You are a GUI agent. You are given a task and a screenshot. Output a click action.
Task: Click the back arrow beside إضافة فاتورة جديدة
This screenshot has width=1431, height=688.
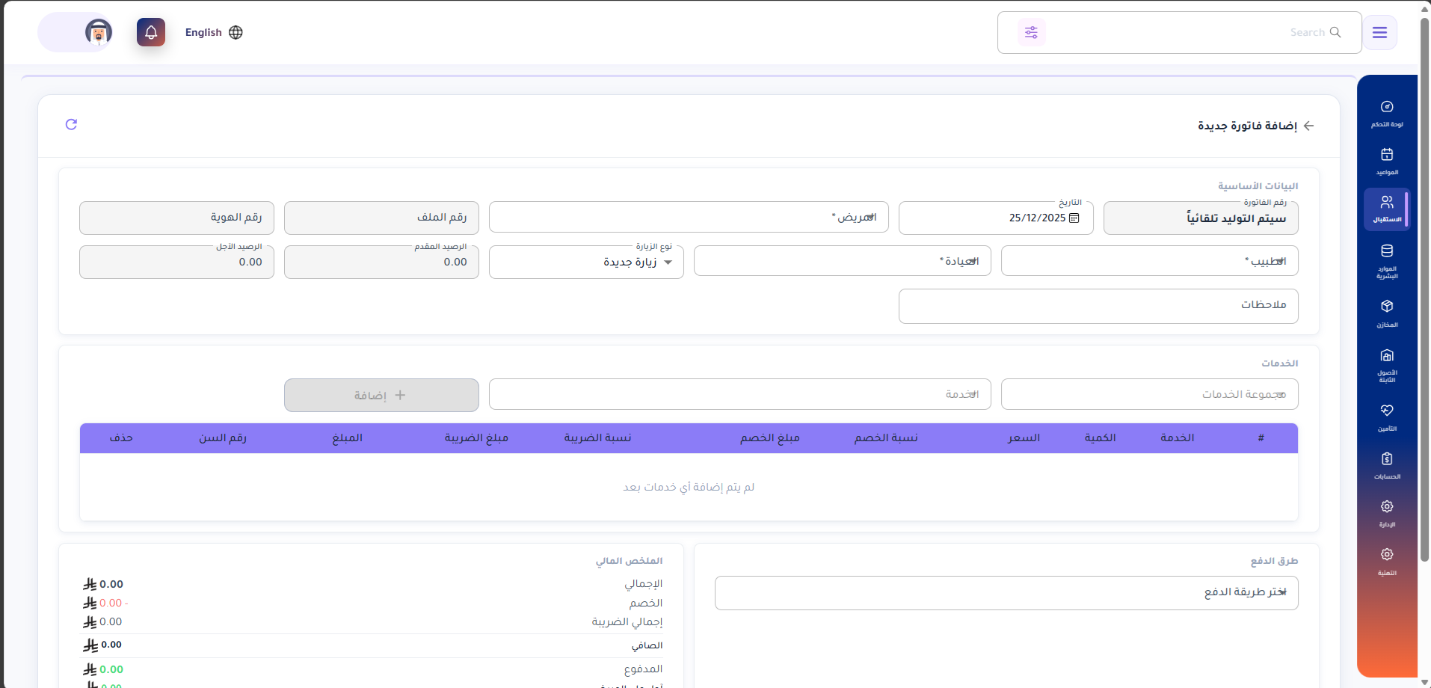tap(1308, 126)
